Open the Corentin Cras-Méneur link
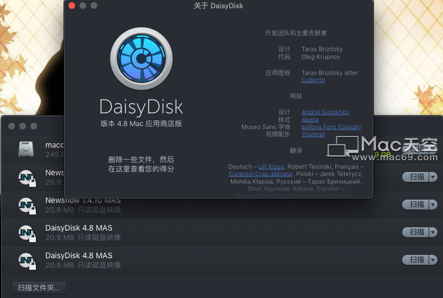This screenshot has width=443, height=298. pos(261,174)
